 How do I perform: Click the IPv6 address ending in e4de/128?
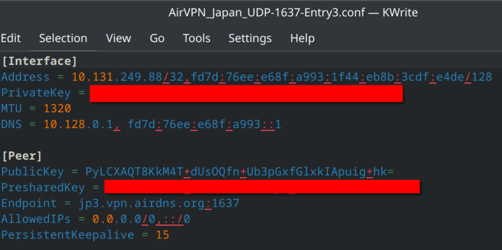click(341, 77)
